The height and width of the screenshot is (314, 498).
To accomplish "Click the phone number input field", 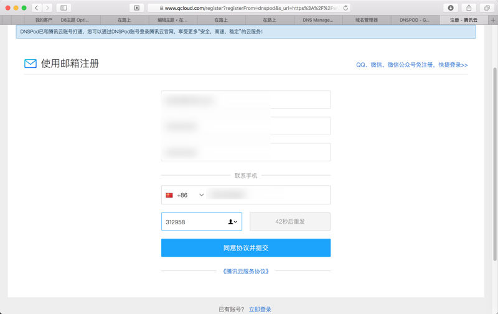I will coord(268,195).
